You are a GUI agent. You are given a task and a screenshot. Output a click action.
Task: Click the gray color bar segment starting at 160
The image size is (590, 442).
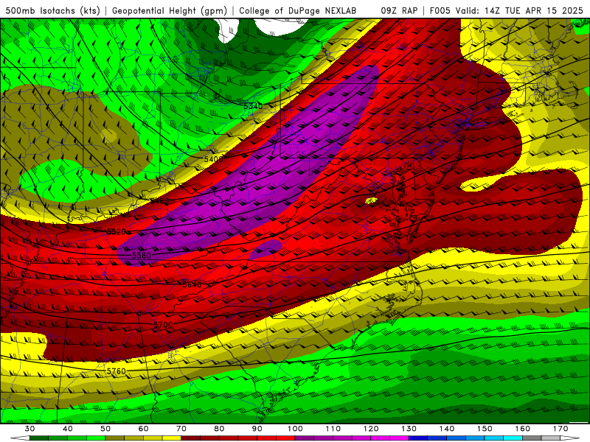[x=532, y=438]
